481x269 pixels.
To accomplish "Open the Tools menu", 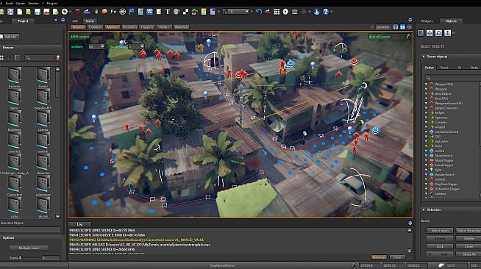I will pos(10,3).
